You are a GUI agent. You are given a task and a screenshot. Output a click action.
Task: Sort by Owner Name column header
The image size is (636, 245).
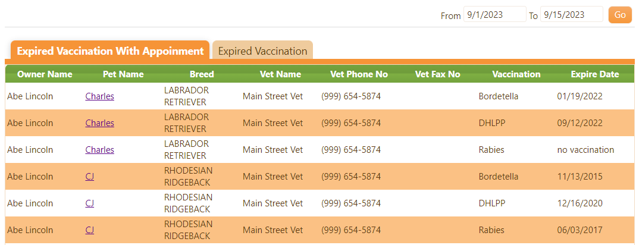pyautogui.click(x=45, y=74)
